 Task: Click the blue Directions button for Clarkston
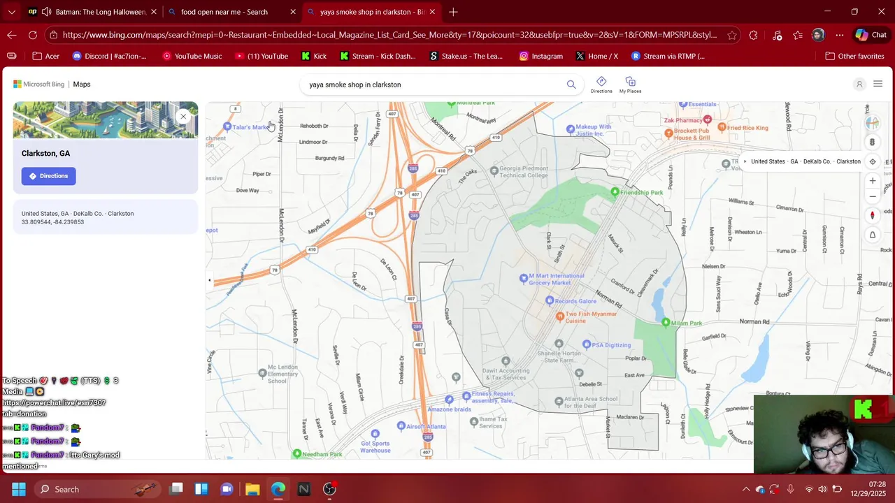(48, 176)
